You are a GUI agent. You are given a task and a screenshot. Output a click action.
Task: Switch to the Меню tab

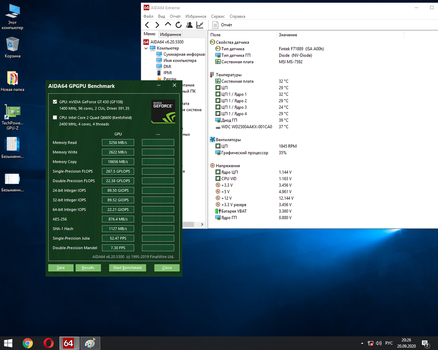149,34
